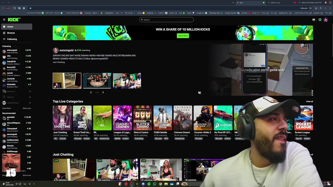Click the Search field

tap(166, 20)
